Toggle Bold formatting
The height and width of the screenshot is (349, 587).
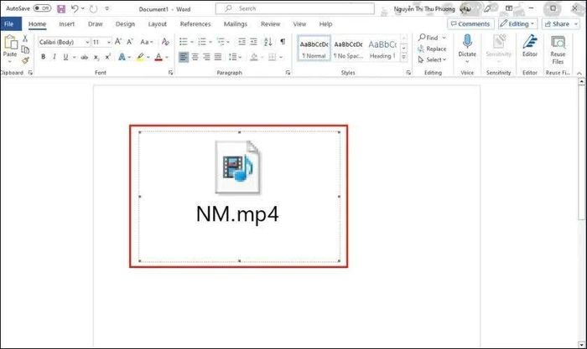[44, 57]
